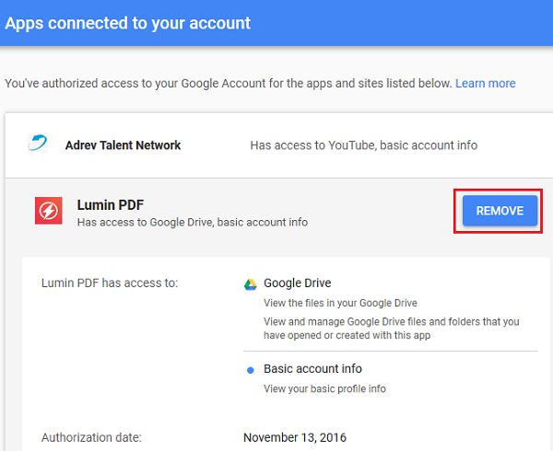Expand the Adrev Talent Network entry
The image size is (553, 451).
pos(279,145)
